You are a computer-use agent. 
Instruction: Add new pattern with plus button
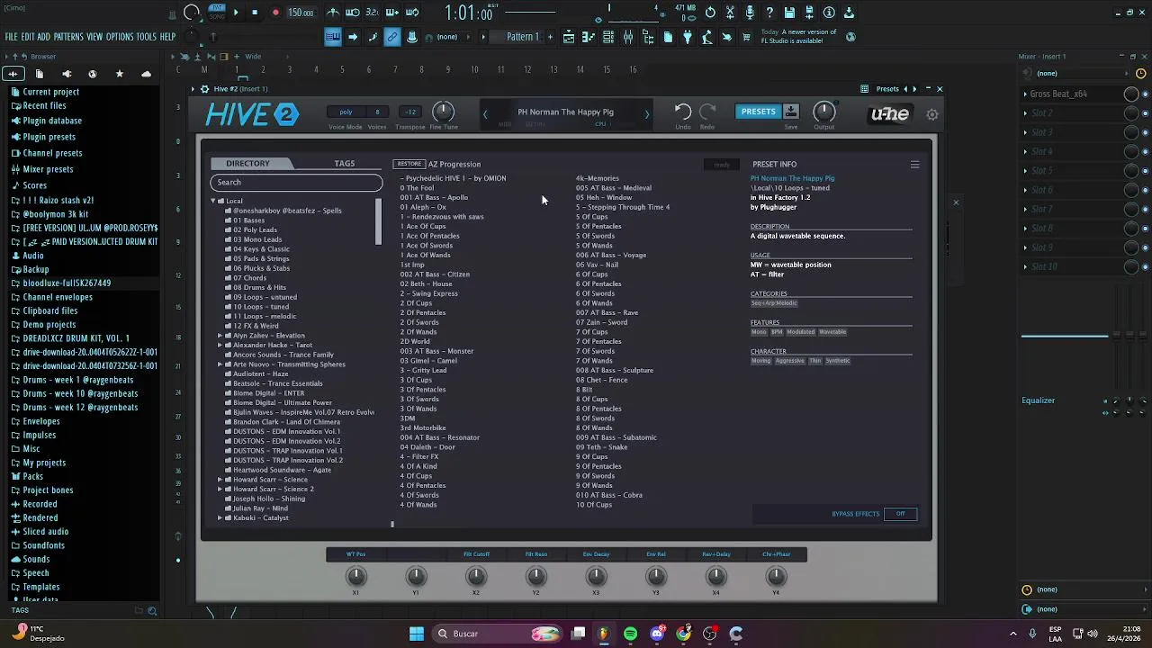549,37
